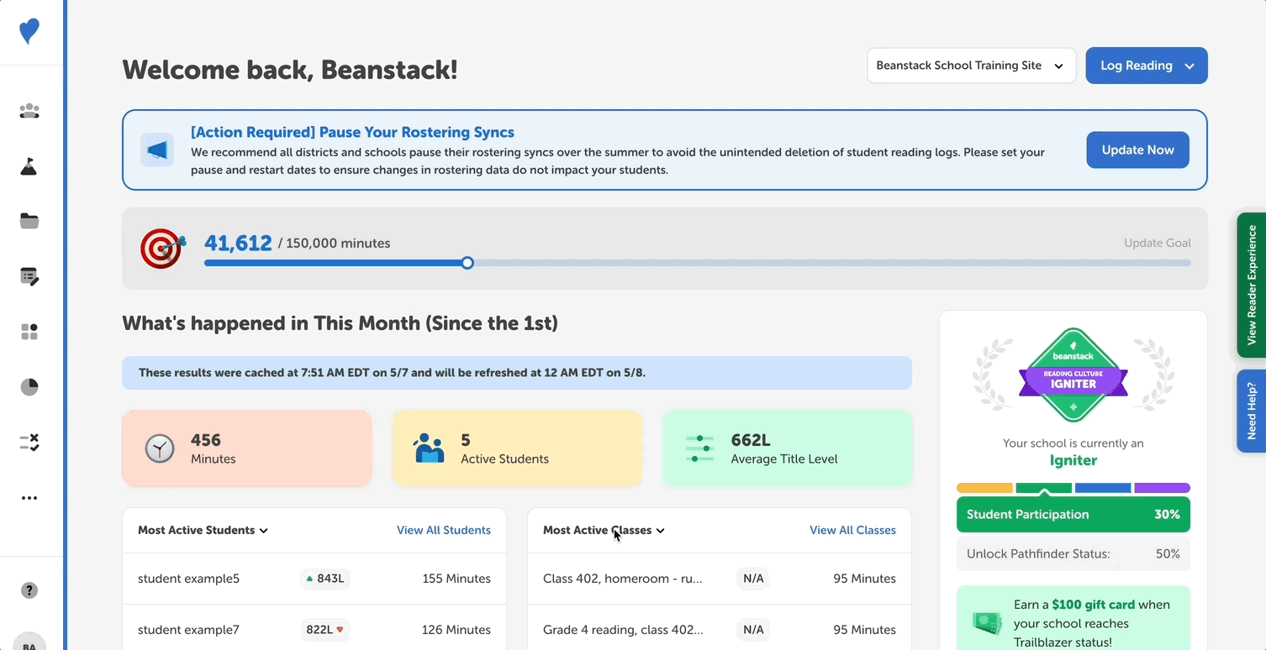Click the 662L Average Title Level card
Viewport: 1266px width, 650px height.
(787, 448)
